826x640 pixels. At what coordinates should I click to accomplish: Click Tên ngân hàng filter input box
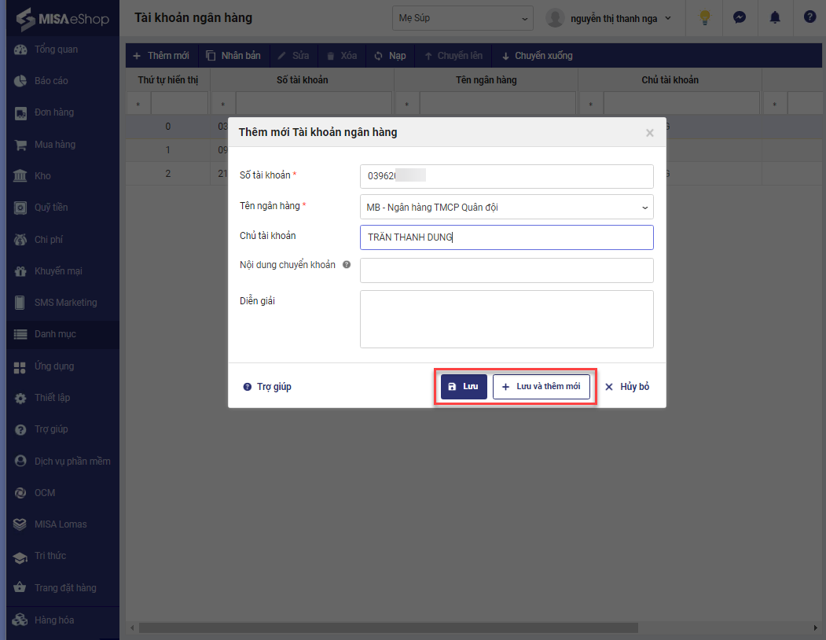[x=497, y=103]
